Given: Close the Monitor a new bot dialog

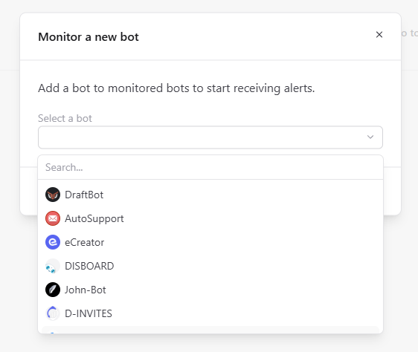Looking at the screenshot, I should [379, 35].
